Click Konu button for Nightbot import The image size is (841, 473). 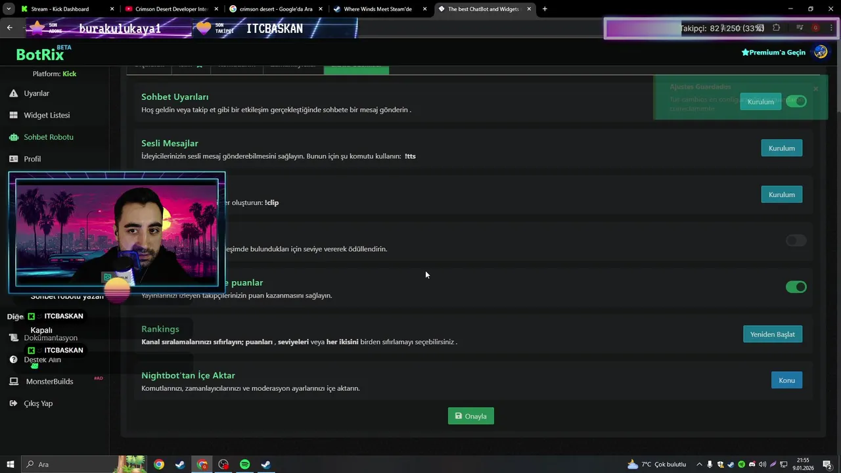786,380
